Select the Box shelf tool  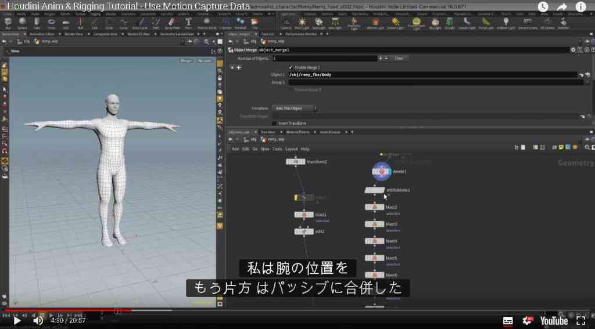pos(8,23)
